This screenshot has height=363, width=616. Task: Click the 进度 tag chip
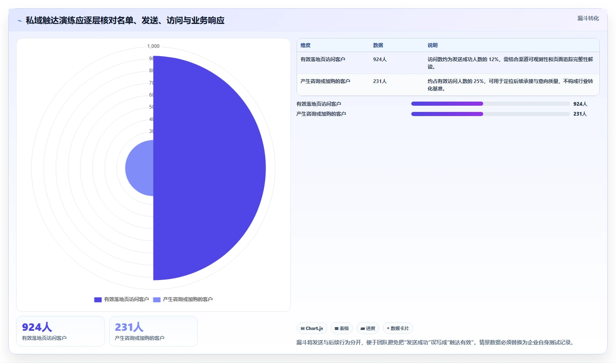pyautogui.click(x=368, y=328)
